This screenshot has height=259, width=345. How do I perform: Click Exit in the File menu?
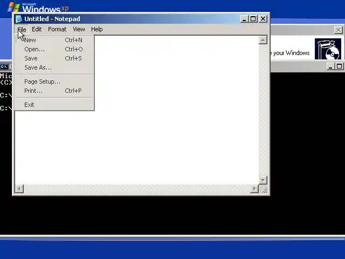pyautogui.click(x=54, y=105)
